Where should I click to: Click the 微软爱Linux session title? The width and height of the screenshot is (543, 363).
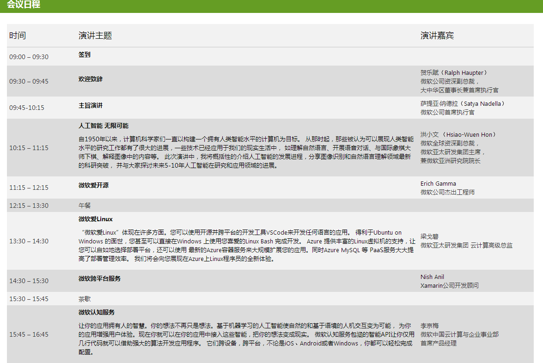tap(96, 219)
